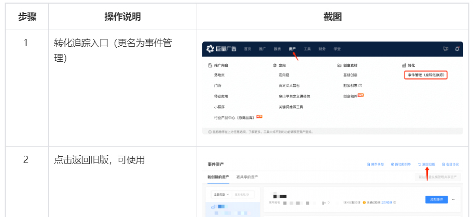Click the 推广内容 section icon
Image resolution: width=473 pixels, height=217 pixels.
210,65
